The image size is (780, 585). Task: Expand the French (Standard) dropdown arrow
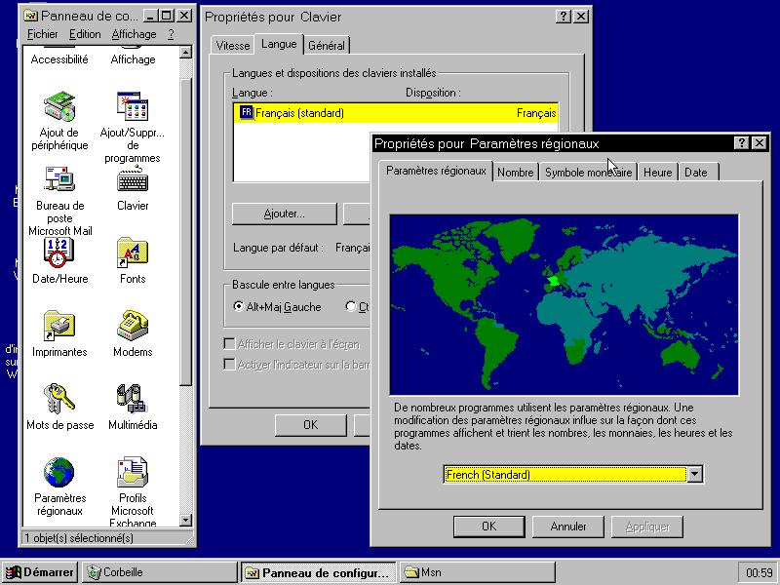click(x=695, y=475)
